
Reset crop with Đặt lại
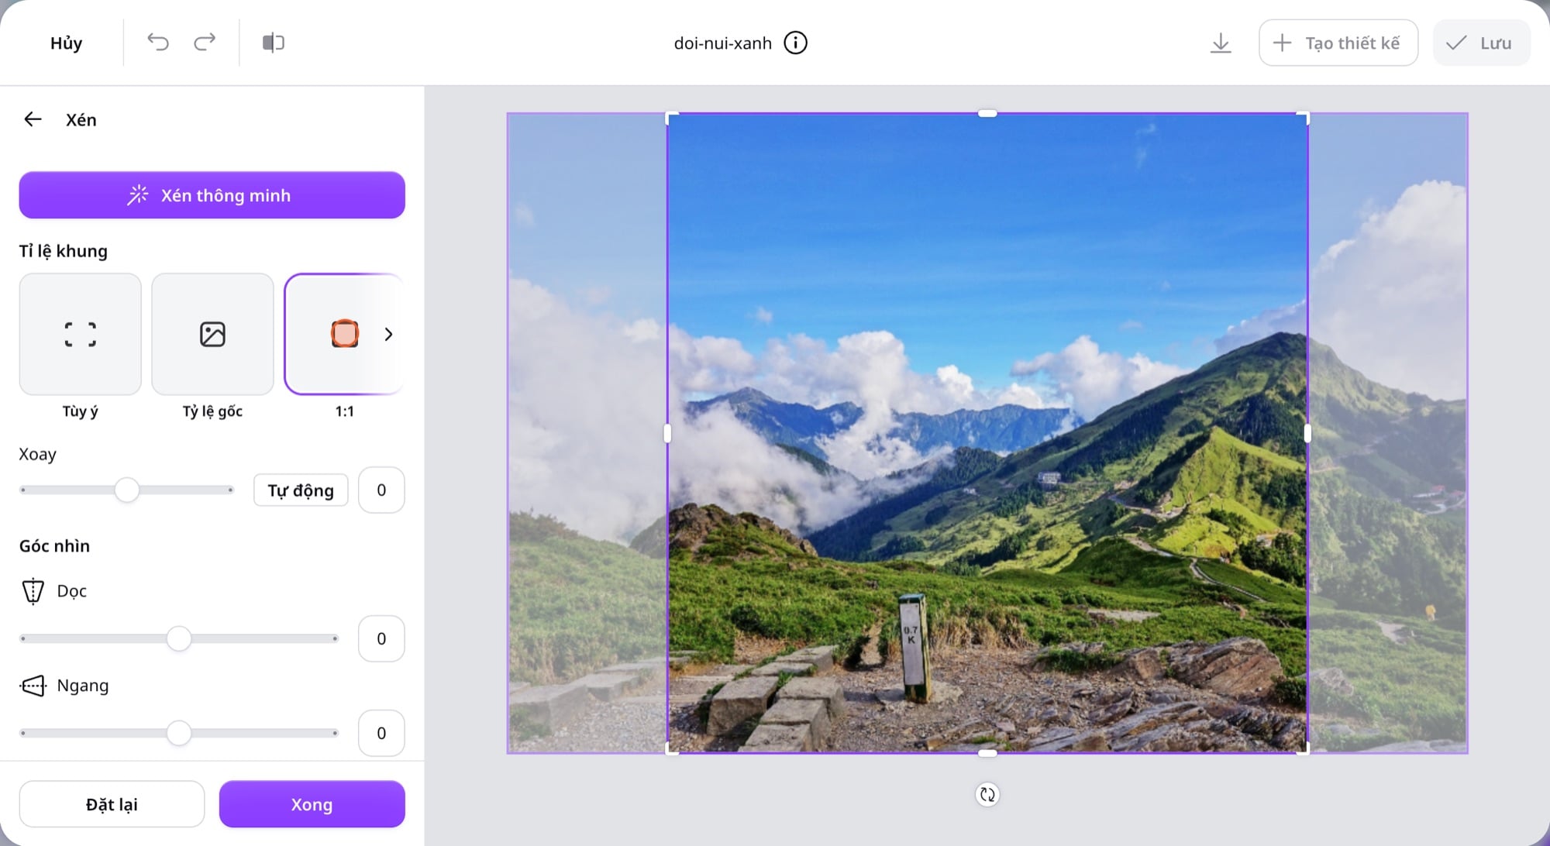(112, 804)
